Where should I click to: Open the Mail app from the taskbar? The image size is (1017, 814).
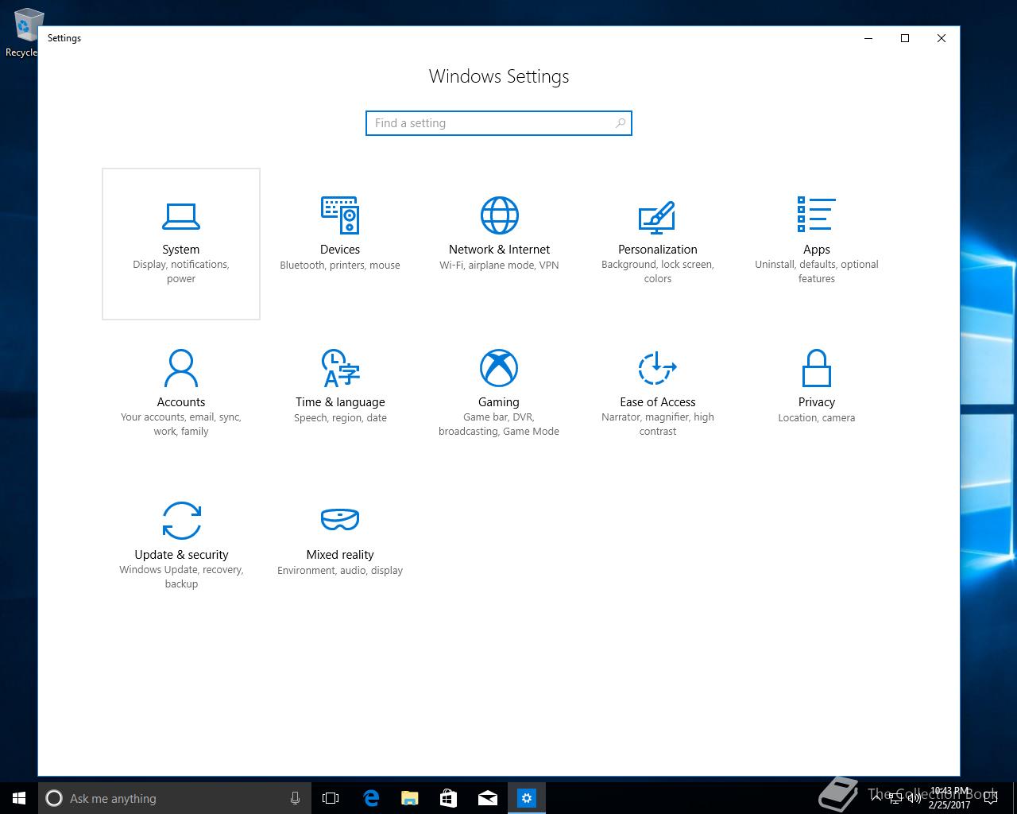click(x=487, y=798)
